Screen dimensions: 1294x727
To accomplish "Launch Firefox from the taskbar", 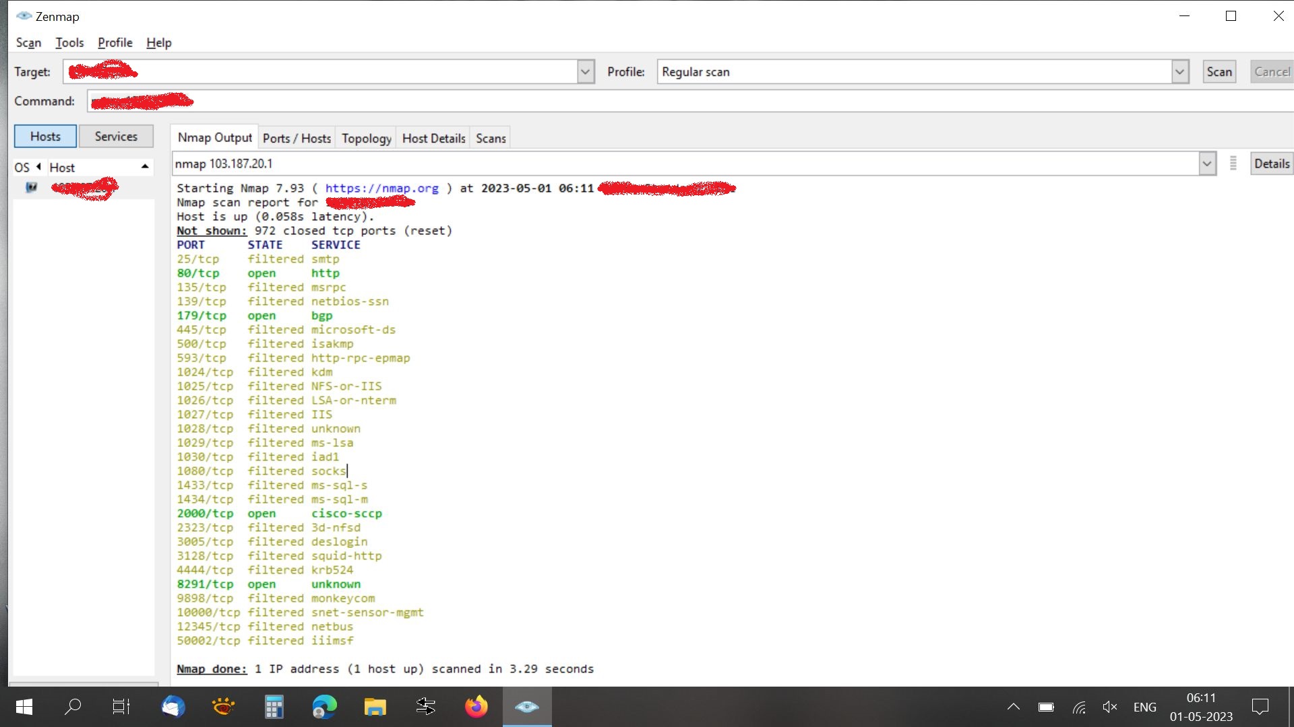I will tap(476, 707).
